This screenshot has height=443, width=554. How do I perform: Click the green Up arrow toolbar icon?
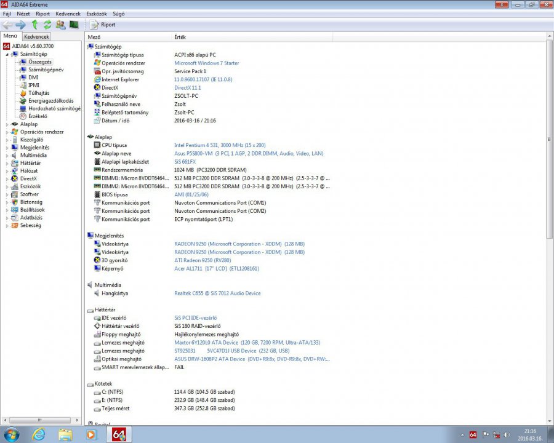click(34, 25)
